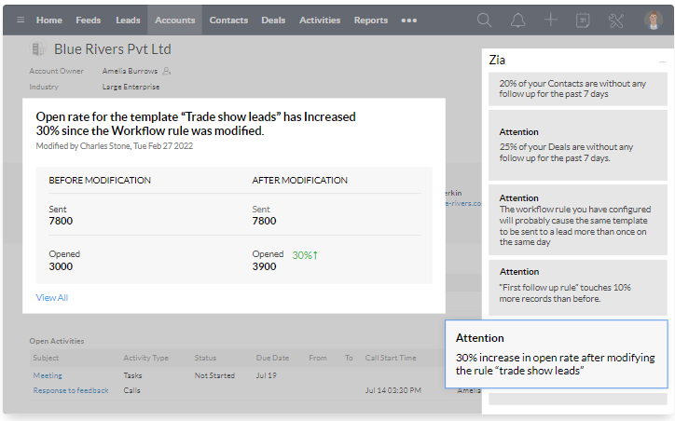
Task: Open the search magnifier icon
Action: click(x=484, y=20)
